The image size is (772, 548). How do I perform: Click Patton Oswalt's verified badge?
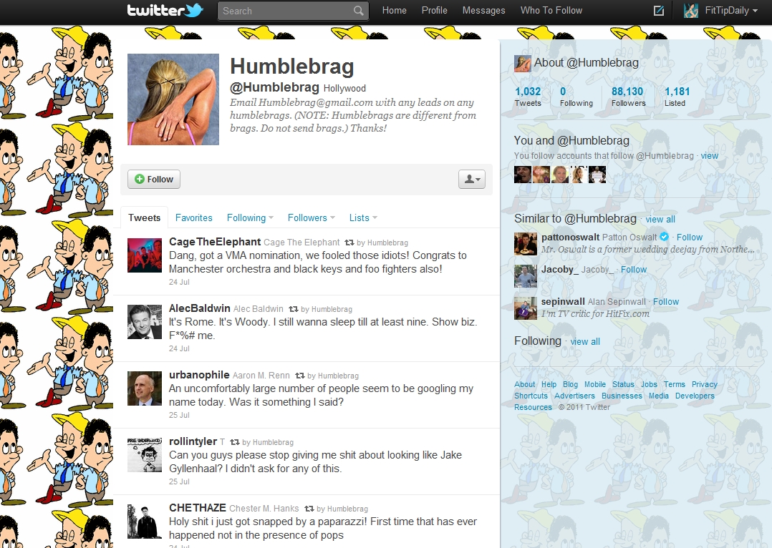tap(664, 237)
